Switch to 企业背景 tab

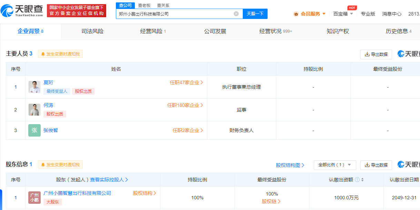point(31,32)
